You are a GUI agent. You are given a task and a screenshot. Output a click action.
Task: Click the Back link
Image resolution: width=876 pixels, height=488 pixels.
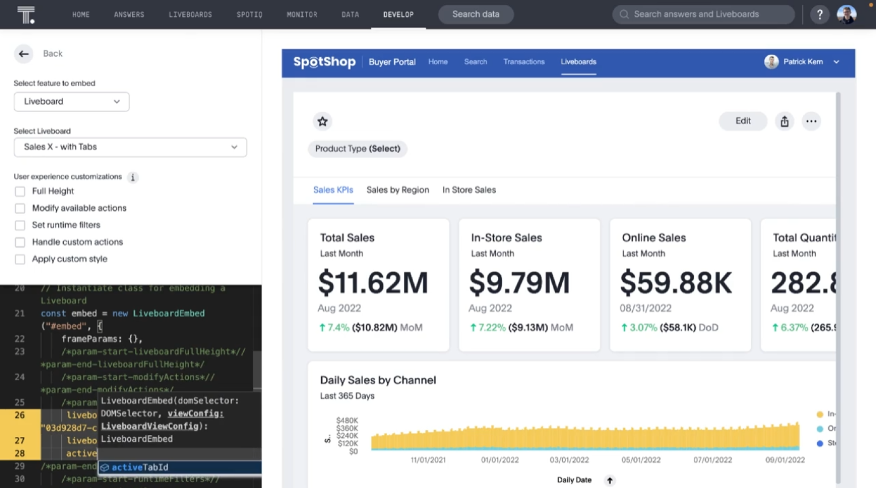[x=53, y=54]
